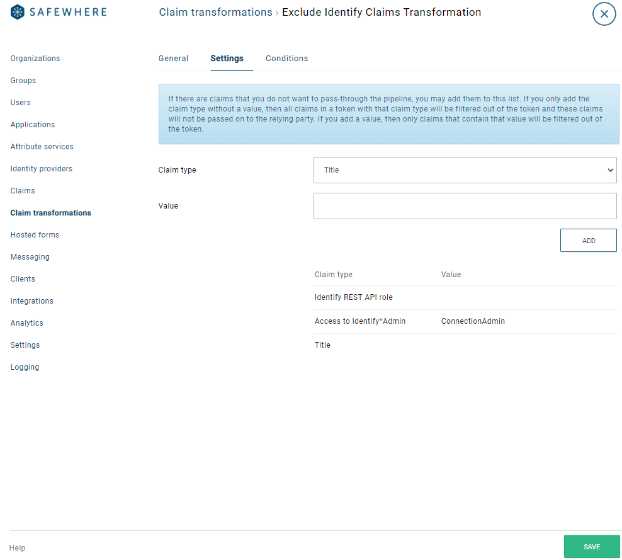Open the Conditions tab
This screenshot has width=622, height=560.
coord(287,59)
